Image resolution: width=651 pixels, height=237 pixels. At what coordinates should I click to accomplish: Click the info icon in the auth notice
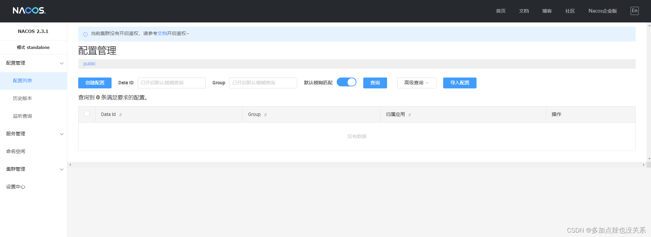[x=85, y=34]
